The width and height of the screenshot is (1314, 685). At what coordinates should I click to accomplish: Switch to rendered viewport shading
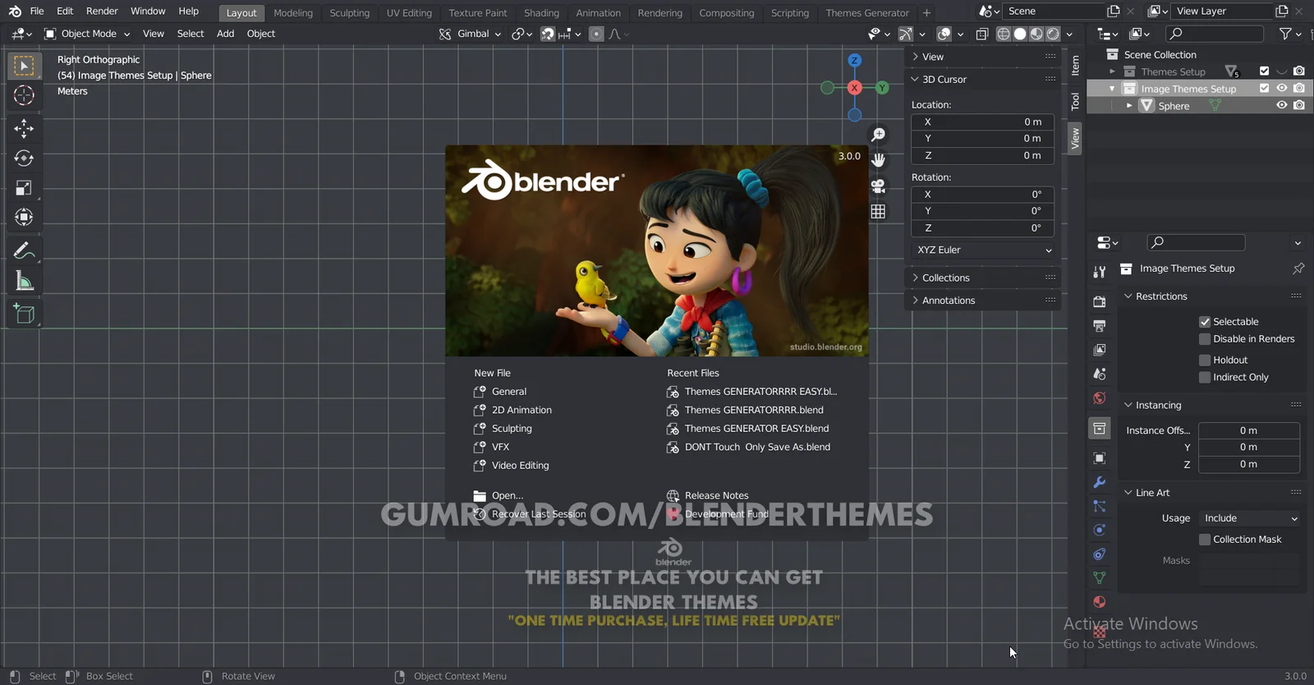[1053, 34]
